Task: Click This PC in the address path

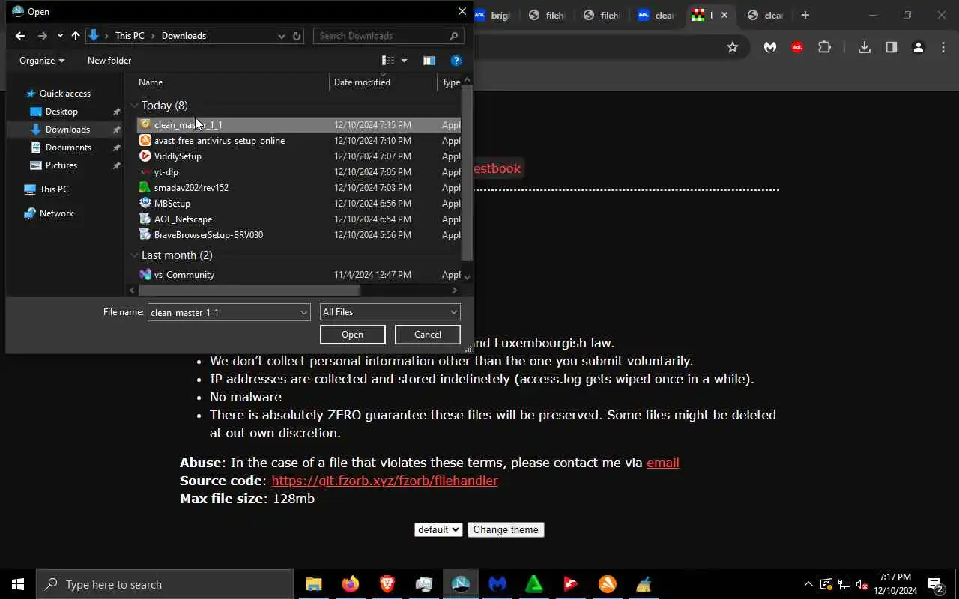Action: (x=130, y=36)
